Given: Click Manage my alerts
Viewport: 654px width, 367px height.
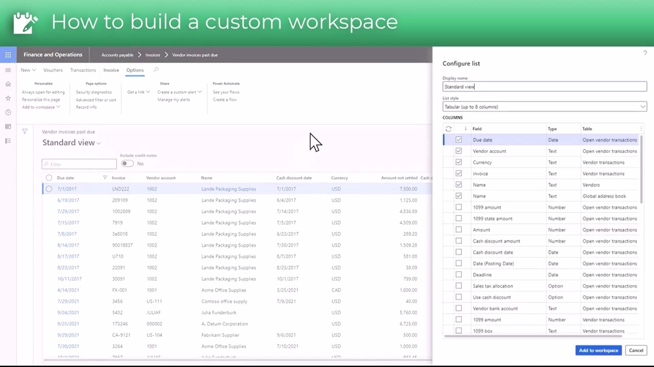Looking at the screenshot, I should pos(174,100).
